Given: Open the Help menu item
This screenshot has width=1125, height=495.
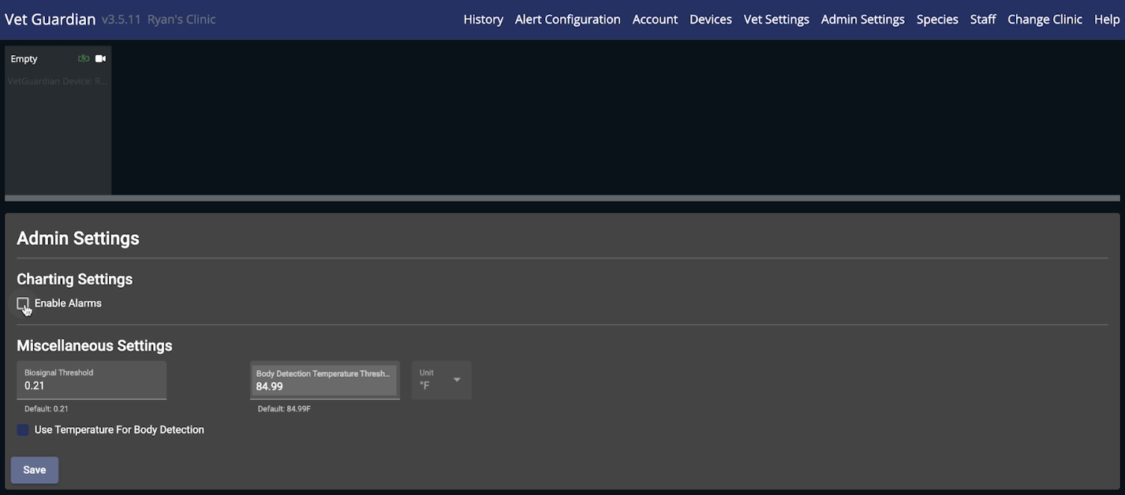Looking at the screenshot, I should [1107, 20].
